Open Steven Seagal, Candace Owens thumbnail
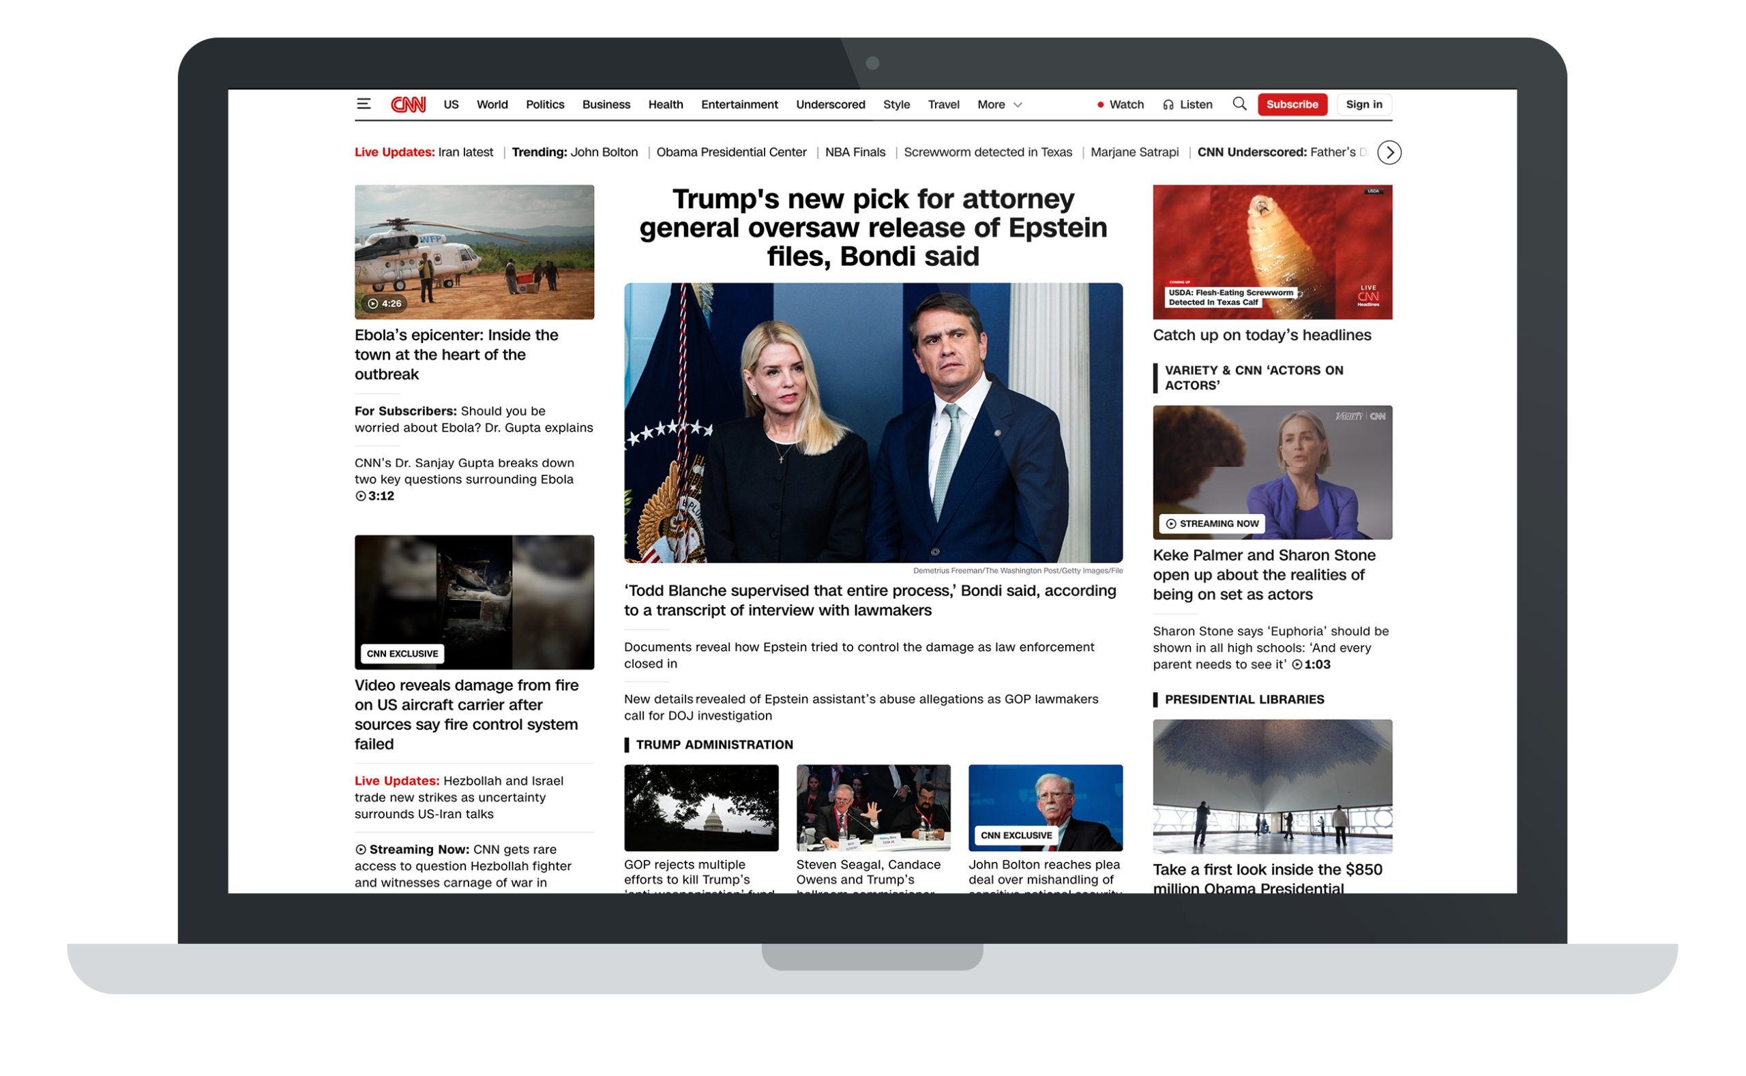Viewport: 1746px width, 1076px height. (x=874, y=808)
